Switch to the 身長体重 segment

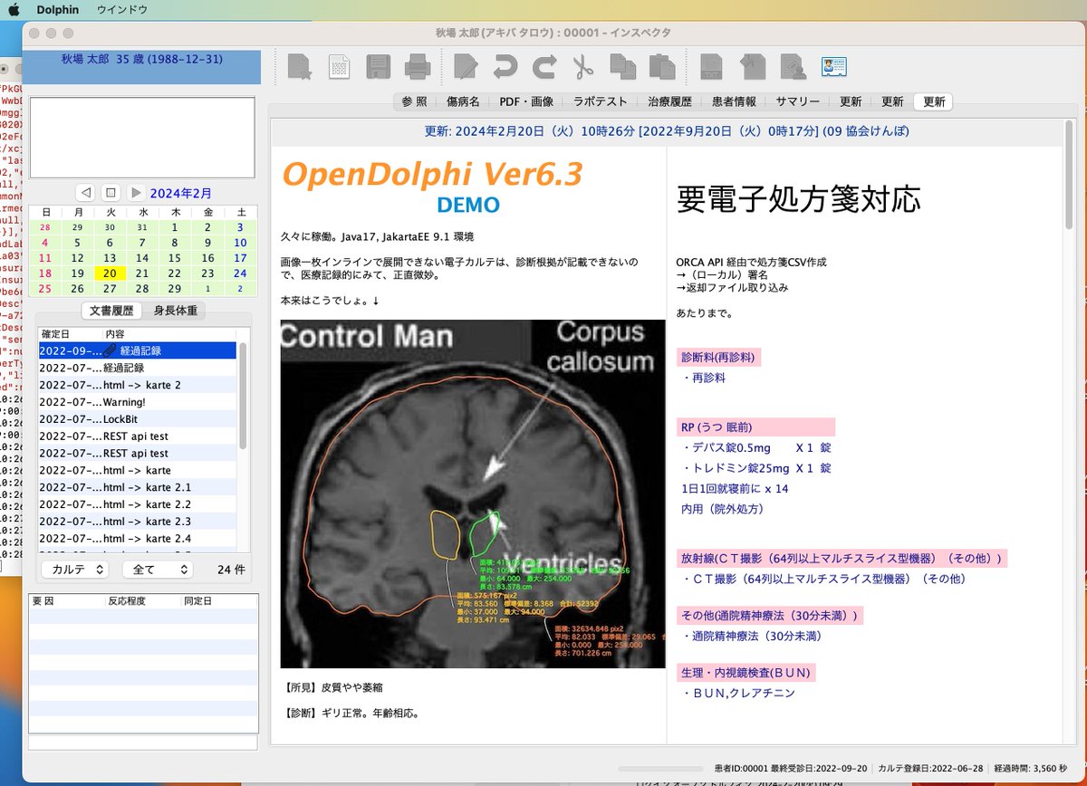pos(174,311)
